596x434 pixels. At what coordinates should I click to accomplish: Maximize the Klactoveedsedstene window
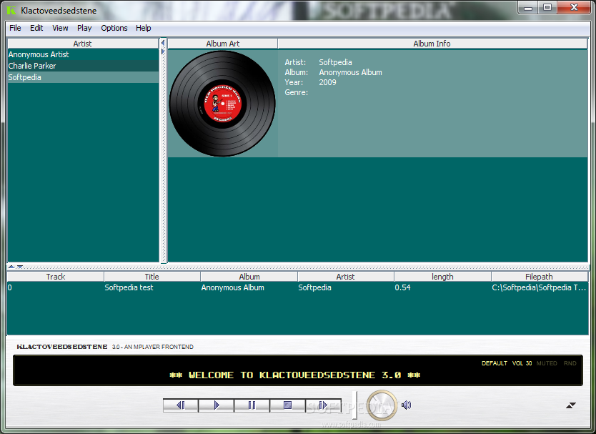pyautogui.click(x=547, y=8)
